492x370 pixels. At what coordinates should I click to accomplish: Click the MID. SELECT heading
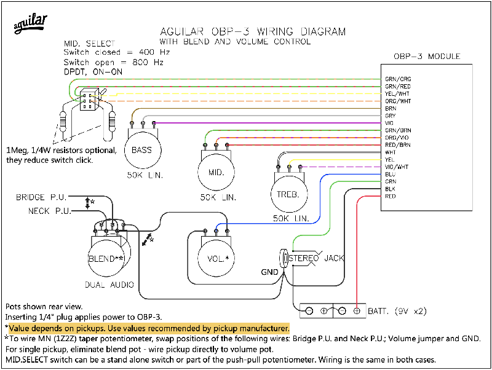[x=89, y=43]
